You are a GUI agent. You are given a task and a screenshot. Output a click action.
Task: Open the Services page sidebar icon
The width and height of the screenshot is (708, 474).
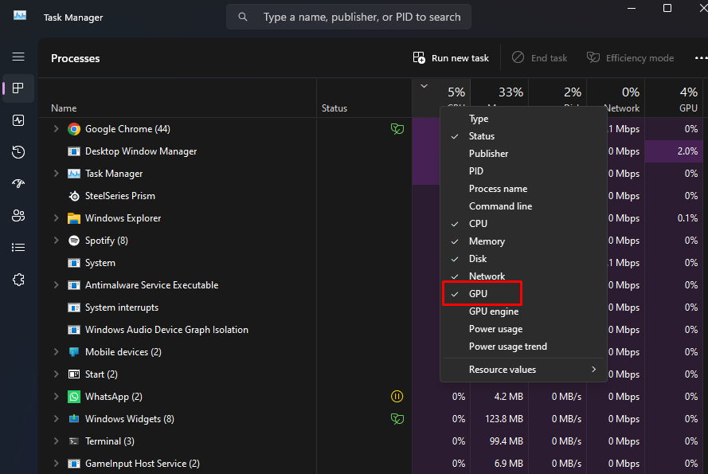click(18, 280)
